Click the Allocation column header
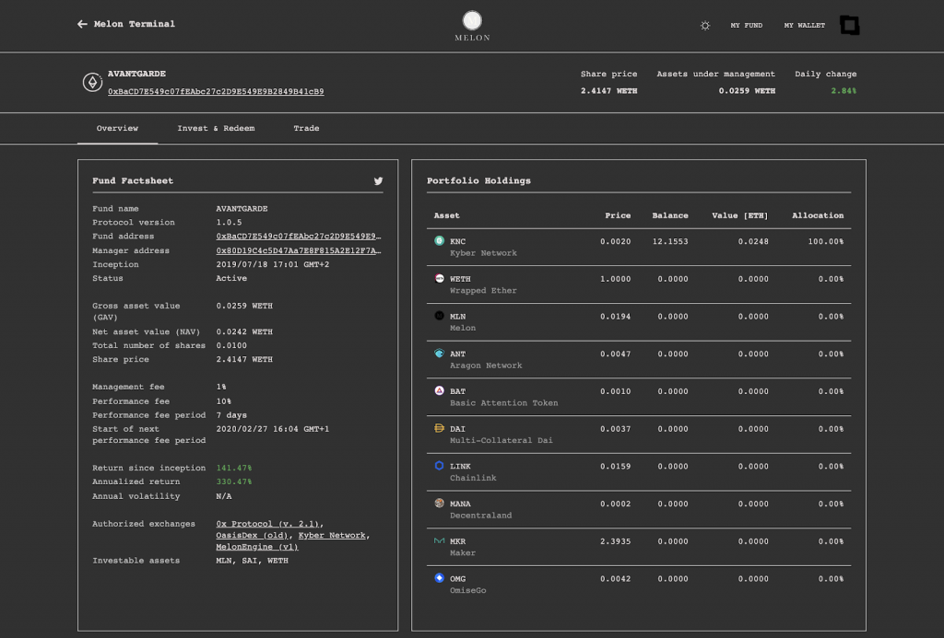This screenshot has height=638, width=944. tap(818, 215)
